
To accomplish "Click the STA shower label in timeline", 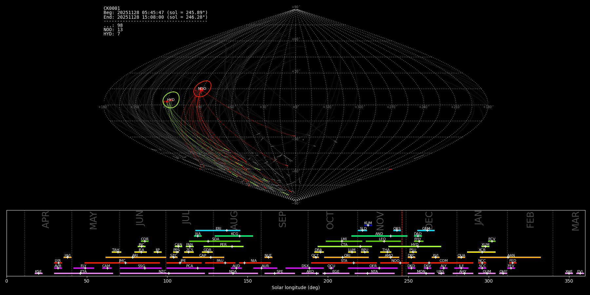I will (344, 261).
